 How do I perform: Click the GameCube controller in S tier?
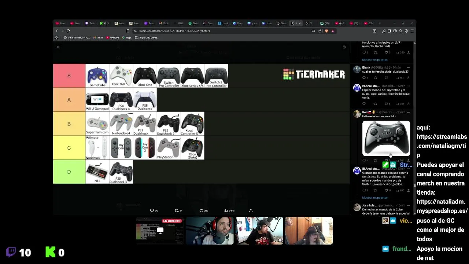coord(97,76)
